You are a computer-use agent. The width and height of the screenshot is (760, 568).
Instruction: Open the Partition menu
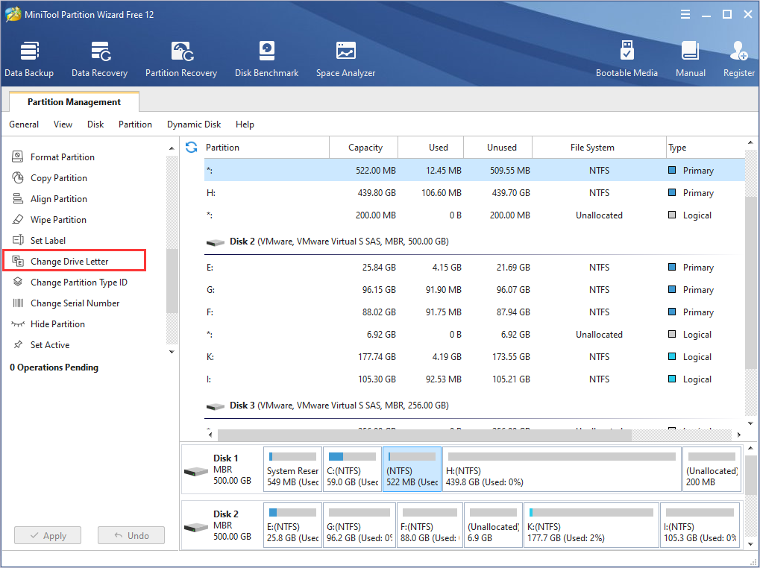[135, 124]
